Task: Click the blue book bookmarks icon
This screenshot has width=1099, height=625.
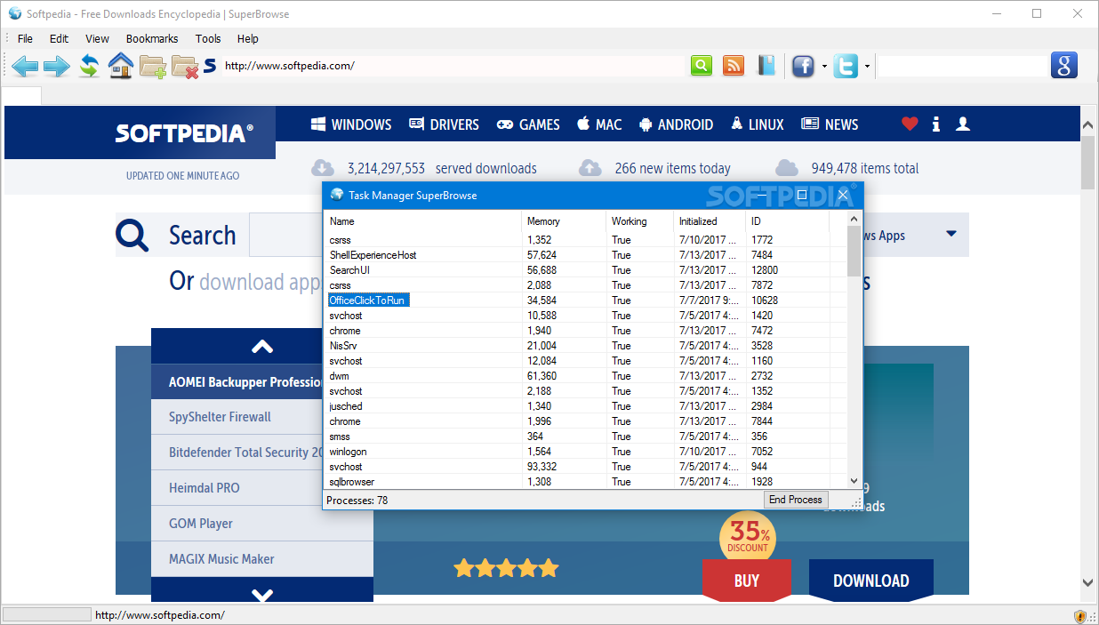Action: [x=766, y=65]
